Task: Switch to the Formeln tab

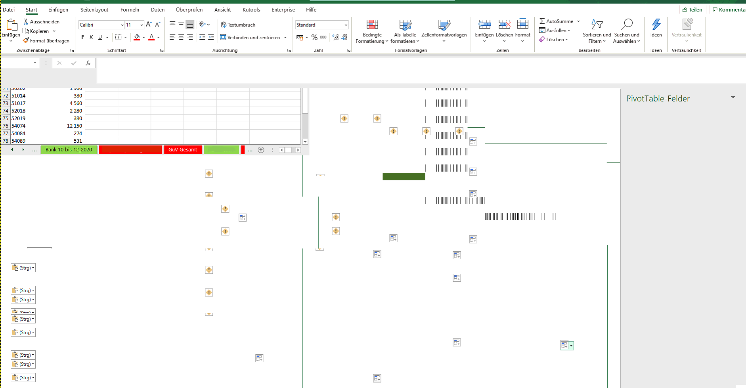Action: (130, 10)
